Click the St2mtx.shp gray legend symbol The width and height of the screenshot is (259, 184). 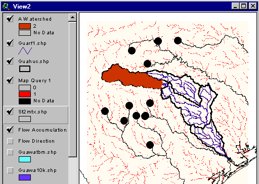coord(25,119)
